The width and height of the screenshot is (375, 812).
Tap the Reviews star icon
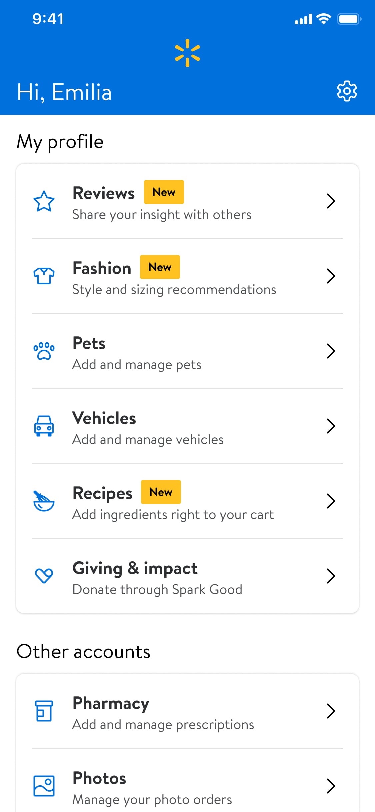[44, 201]
